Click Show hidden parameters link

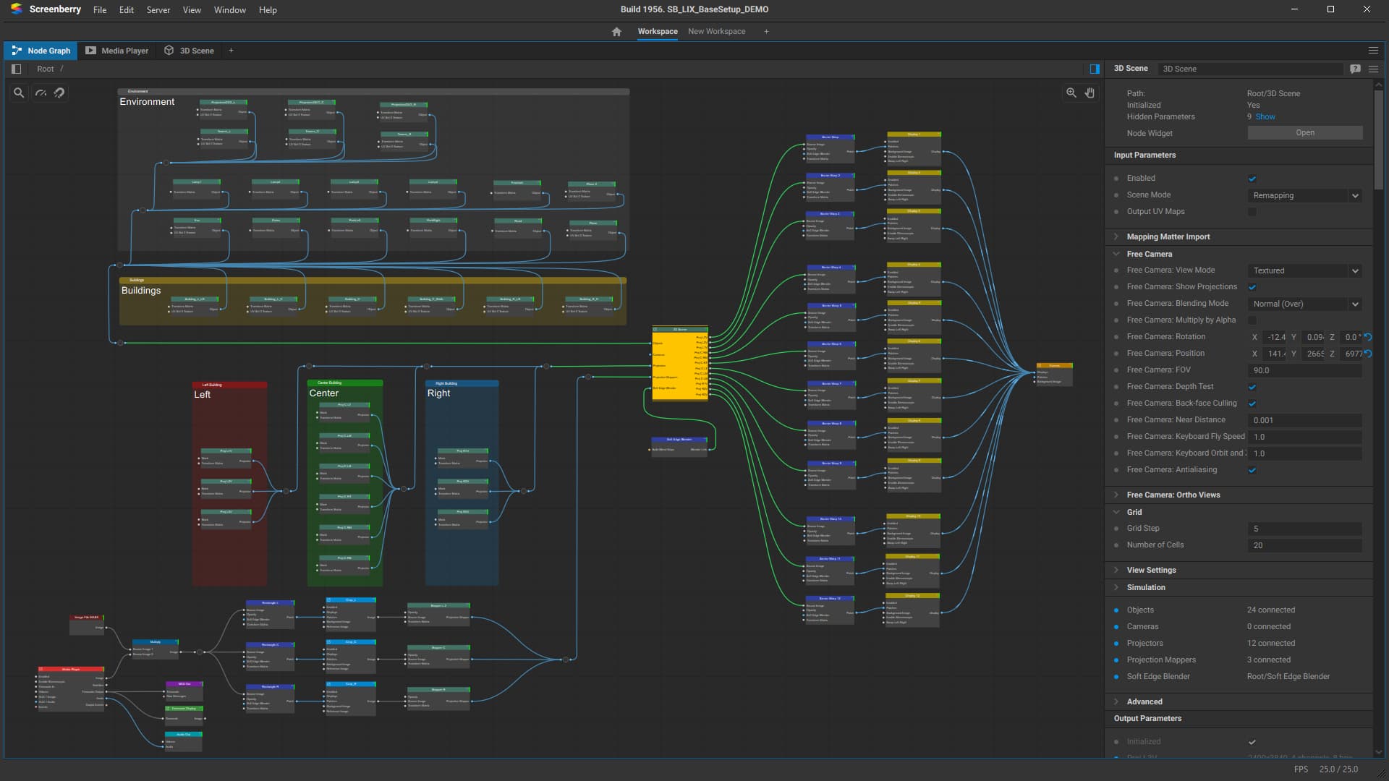coord(1265,116)
